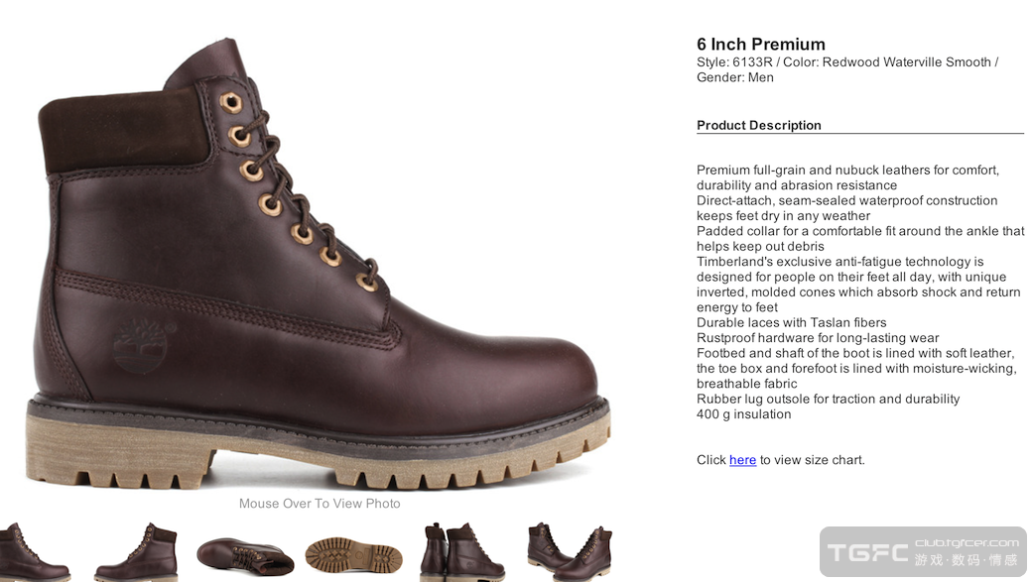The height and width of the screenshot is (582, 1032).
Task: Click the top brass eyelet on the boot
Action: click(x=230, y=101)
